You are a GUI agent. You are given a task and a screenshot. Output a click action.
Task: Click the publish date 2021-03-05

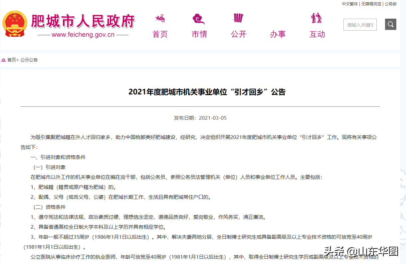click(213, 118)
